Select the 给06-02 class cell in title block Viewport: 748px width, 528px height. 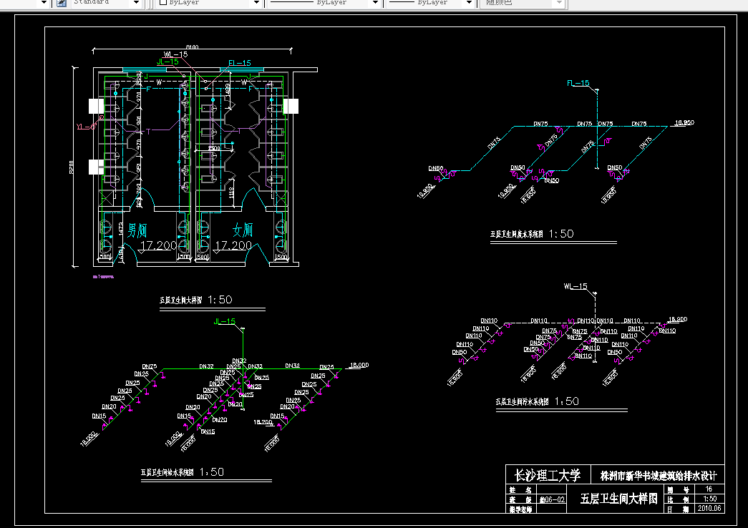coord(553,499)
